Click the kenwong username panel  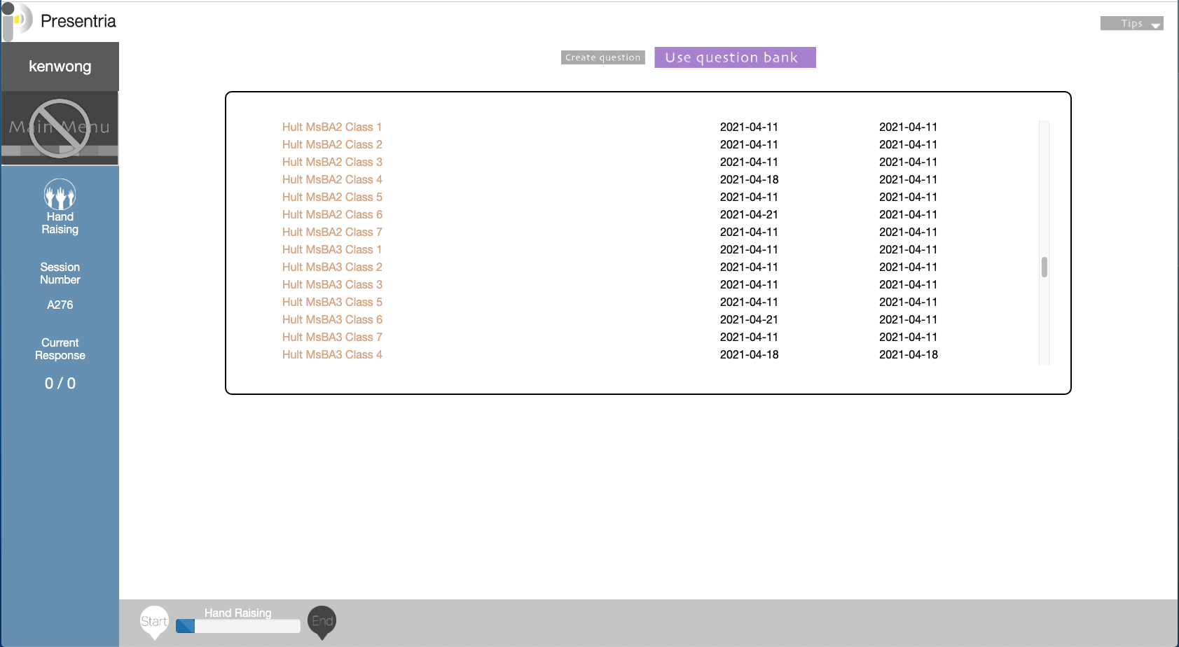(60, 67)
